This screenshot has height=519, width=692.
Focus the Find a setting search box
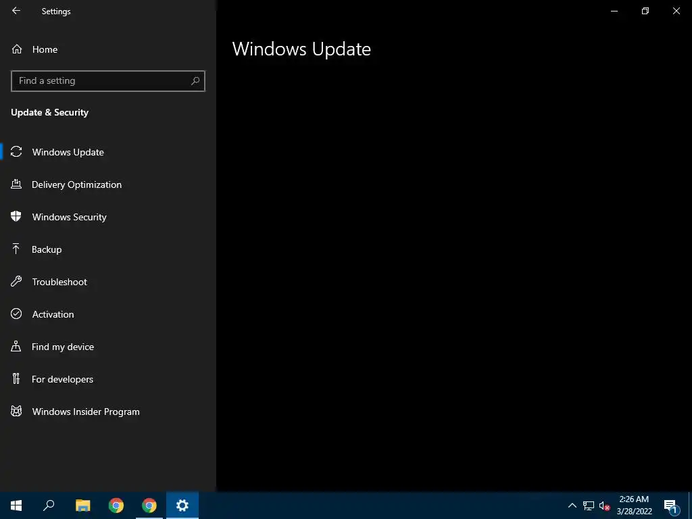(108, 81)
